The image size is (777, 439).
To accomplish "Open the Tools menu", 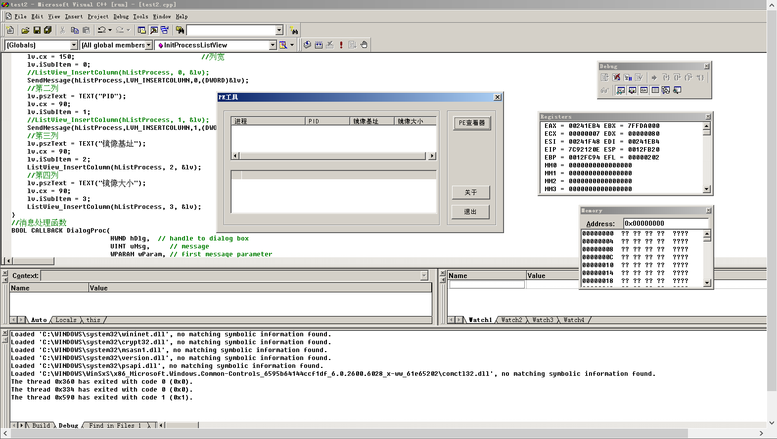I will tap(140, 16).
